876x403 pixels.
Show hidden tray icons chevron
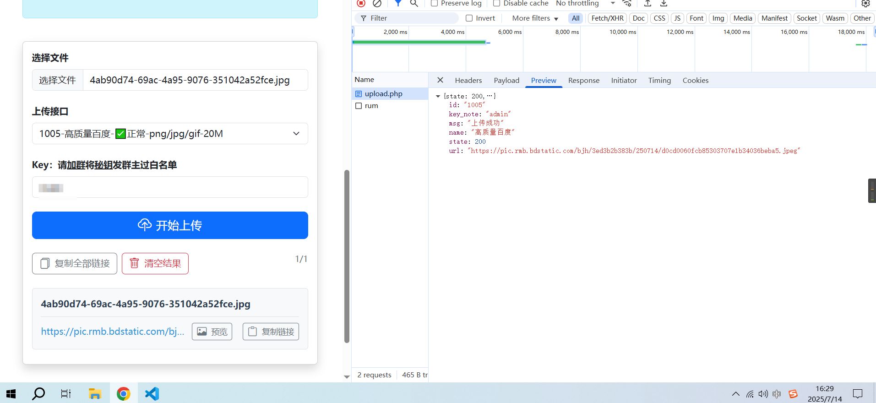click(x=735, y=394)
